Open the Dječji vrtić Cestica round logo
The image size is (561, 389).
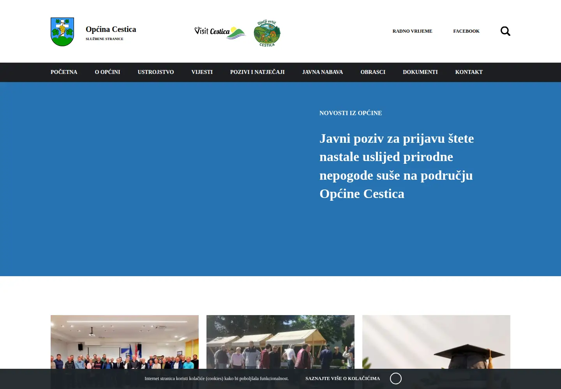tap(267, 33)
